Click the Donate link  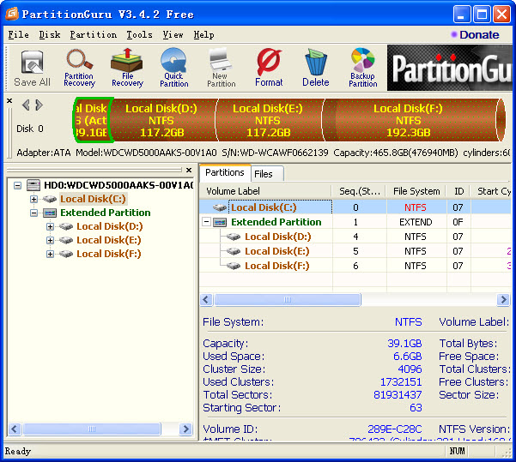pos(474,35)
